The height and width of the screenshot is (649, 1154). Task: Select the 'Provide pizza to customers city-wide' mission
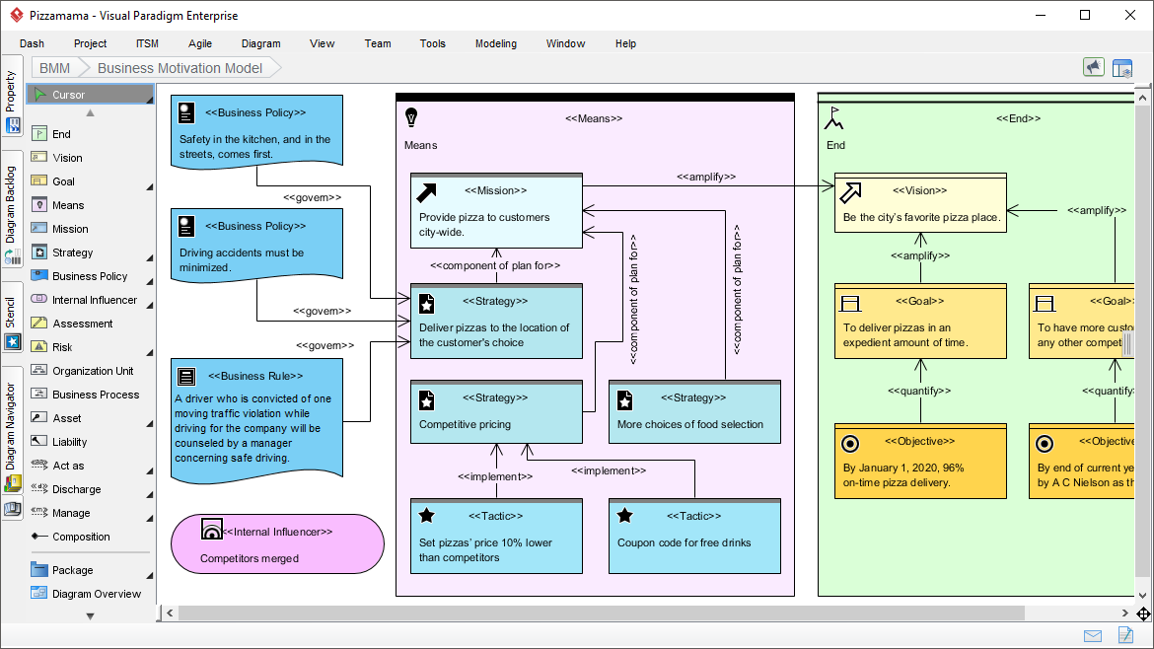coord(496,211)
